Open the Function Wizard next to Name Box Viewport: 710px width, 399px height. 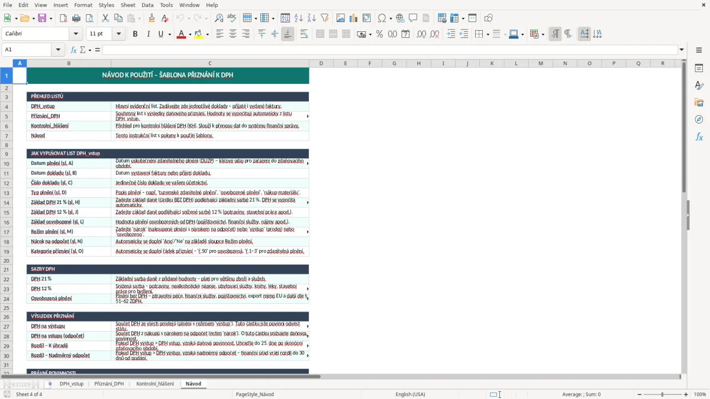click(74, 50)
